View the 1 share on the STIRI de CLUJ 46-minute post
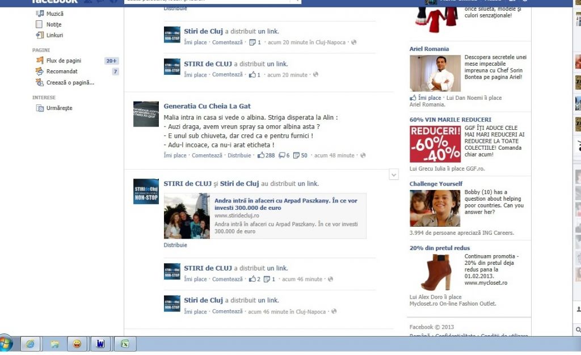This screenshot has height=355, width=581. click(x=270, y=279)
